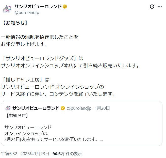Open the quoted post's 1月20日 date

[x=102, y=108]
